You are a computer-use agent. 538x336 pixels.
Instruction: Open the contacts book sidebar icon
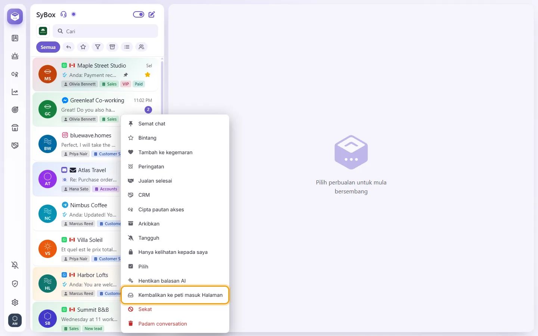(15, 38)
